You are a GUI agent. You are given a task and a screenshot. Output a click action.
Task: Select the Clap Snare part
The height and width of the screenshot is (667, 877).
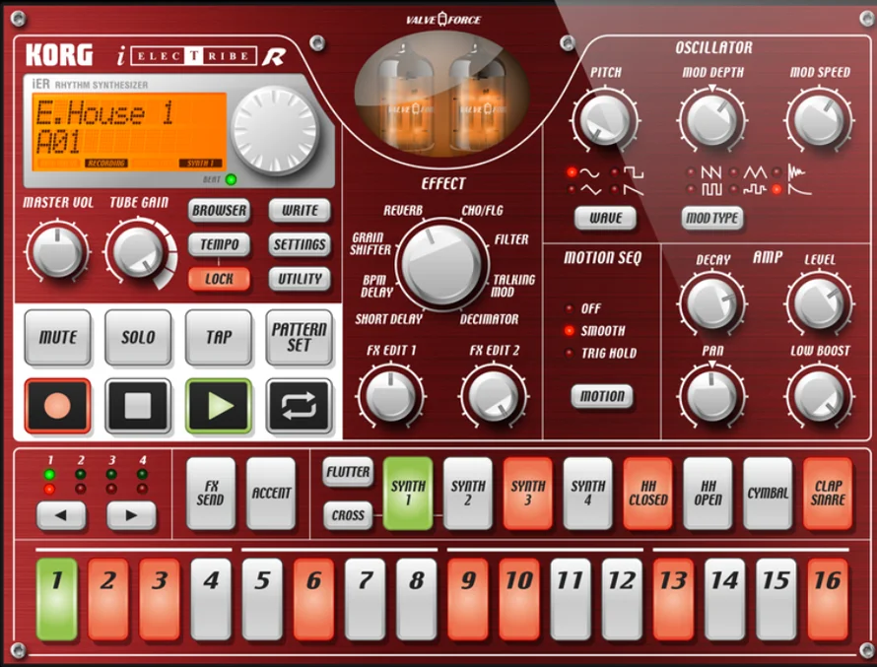[828, 494]
